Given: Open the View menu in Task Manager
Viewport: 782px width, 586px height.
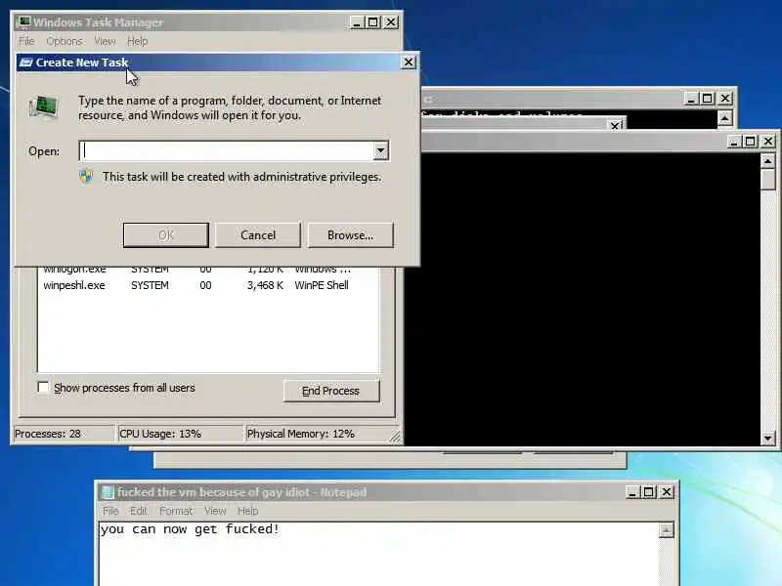Looking at the screenshot, I should (x=105, y=41).
